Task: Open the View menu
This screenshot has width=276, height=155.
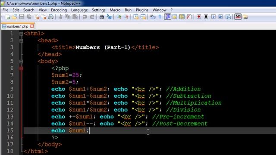Action: [43, 10]
